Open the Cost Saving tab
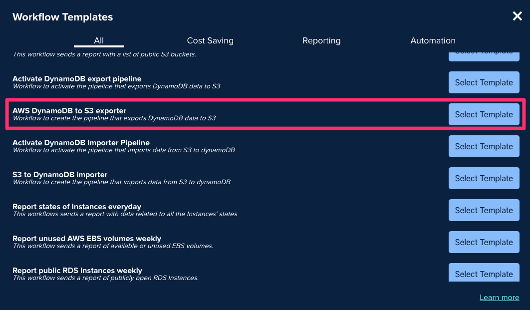 [210, 40]
